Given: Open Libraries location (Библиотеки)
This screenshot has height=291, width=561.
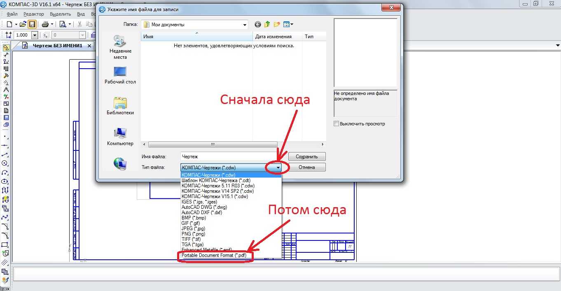Looking at the screenshot, I should click(x=120, y=106).
